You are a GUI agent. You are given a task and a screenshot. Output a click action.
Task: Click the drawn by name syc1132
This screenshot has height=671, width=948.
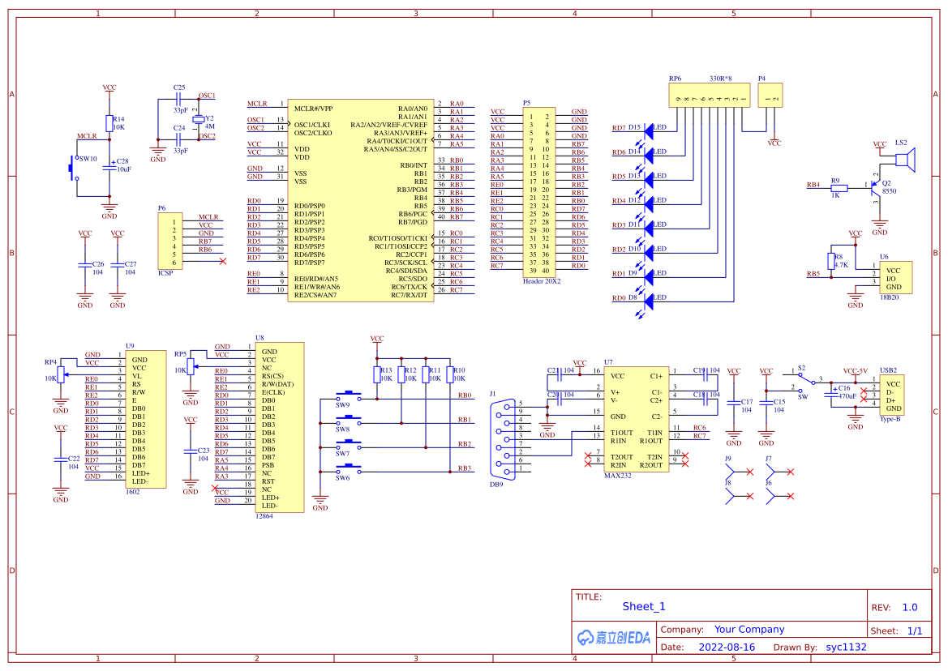pos(846,647)
